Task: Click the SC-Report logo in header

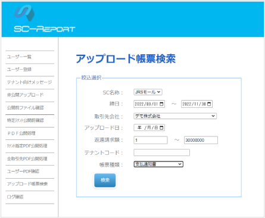Action: (x=44, y=18)
